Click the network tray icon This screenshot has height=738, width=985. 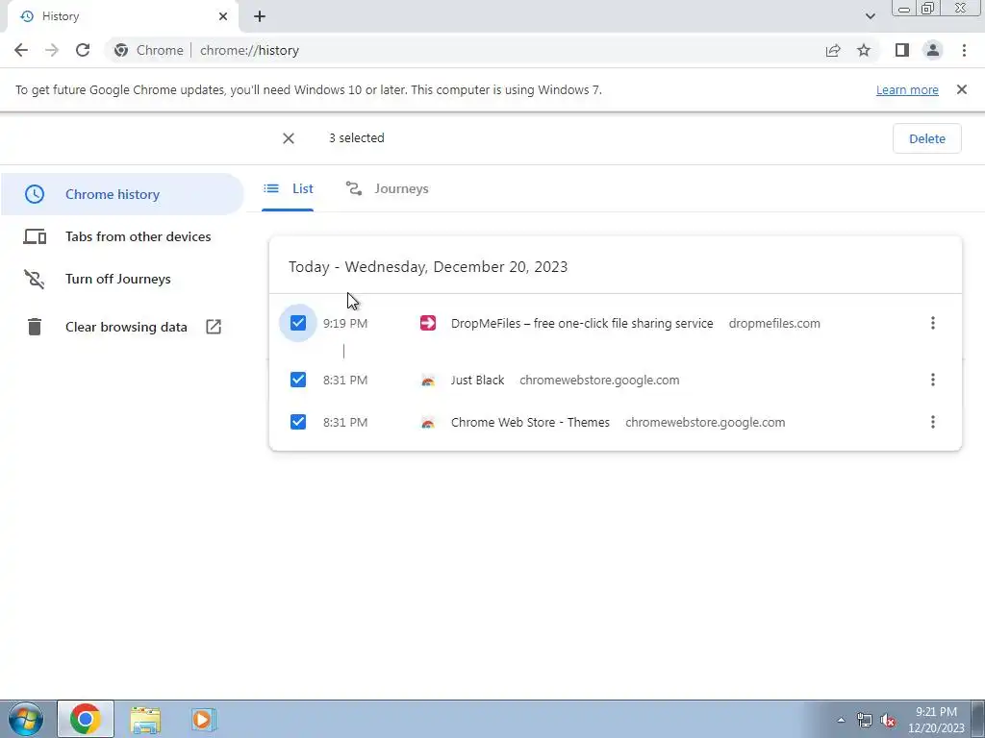(x=865, y=720)
